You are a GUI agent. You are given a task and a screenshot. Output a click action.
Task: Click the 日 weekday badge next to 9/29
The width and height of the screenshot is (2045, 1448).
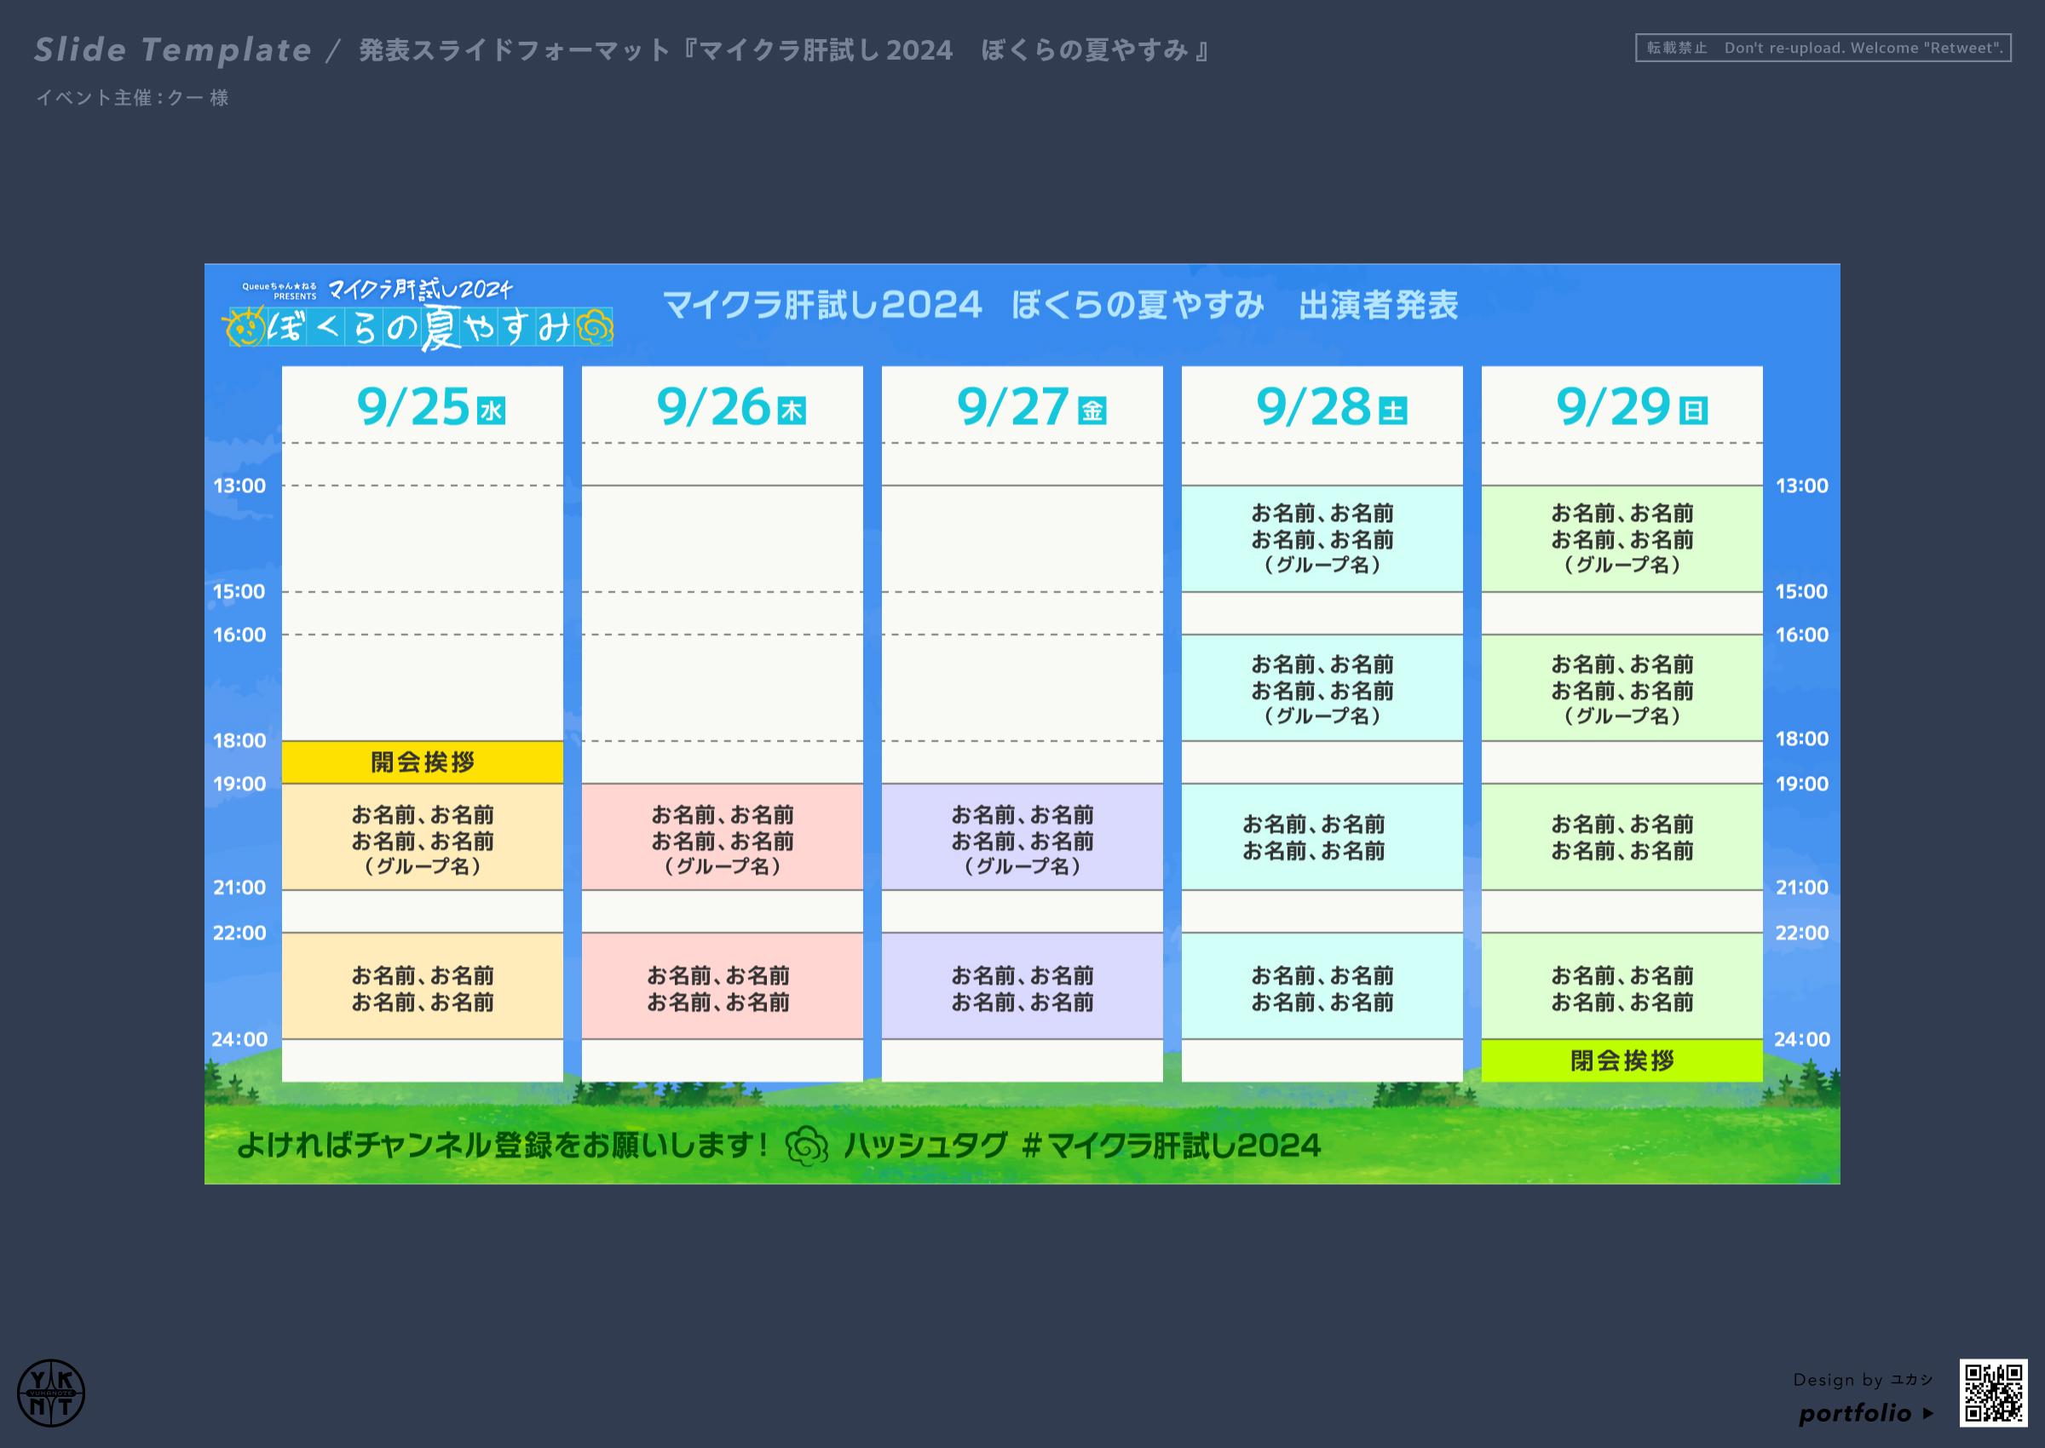click(1692, 411)
